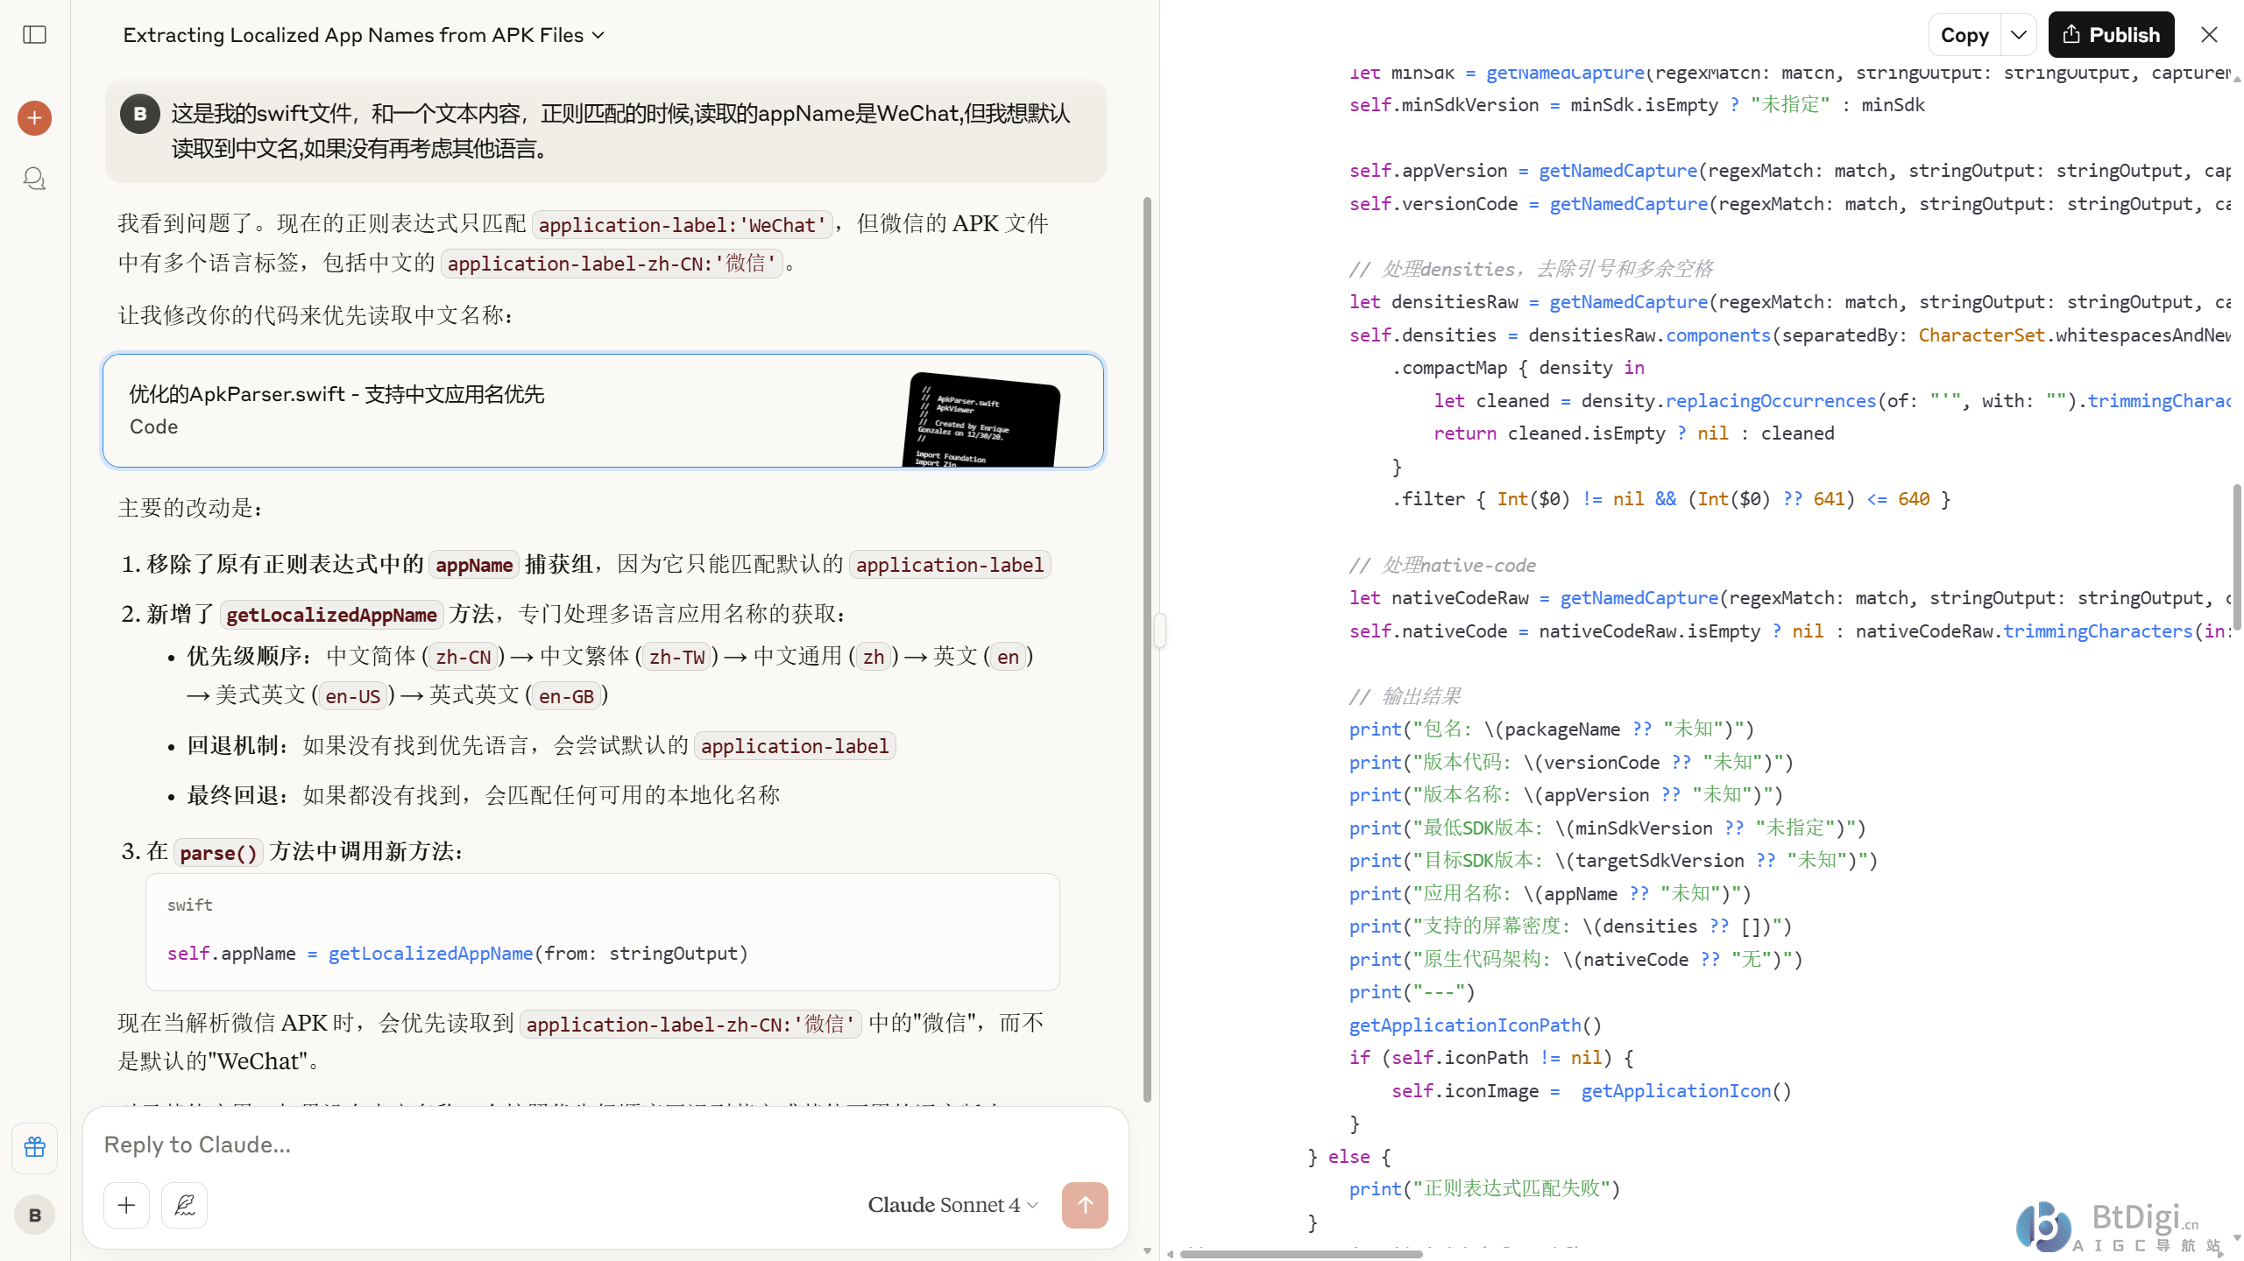Screen dimensions: 2244x1261
Task: Click the panel divider handle
Action: click(x=1160, y=630)
